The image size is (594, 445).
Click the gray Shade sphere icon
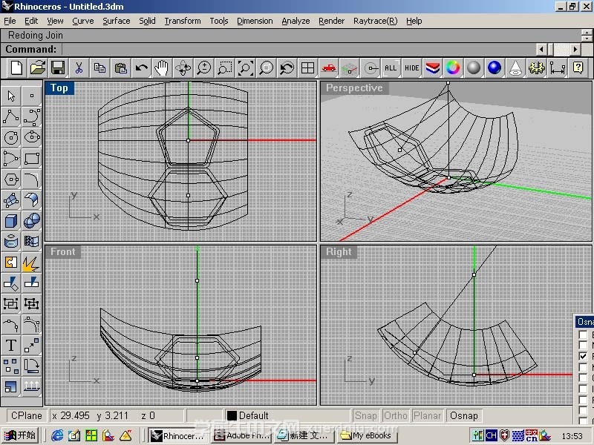click(x=474, y=68)
